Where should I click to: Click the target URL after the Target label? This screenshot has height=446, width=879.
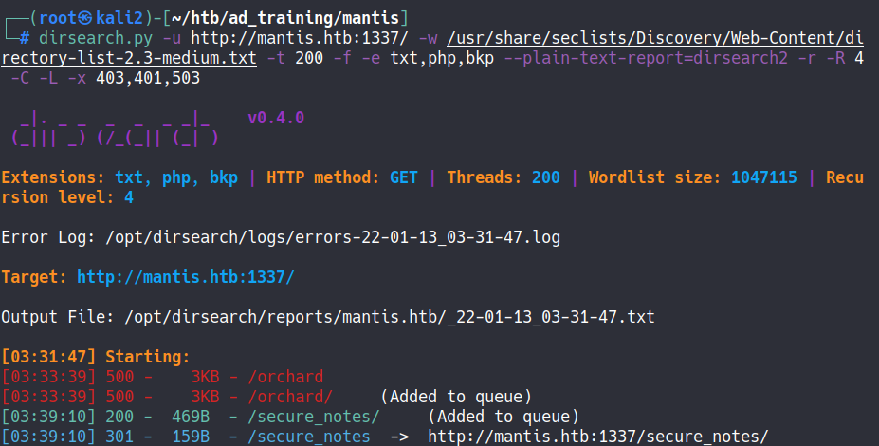pyautogui.click(x=186, y=277)
